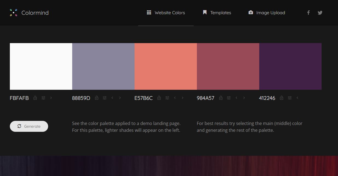
Task: Switch to the Website Colors tab
Action: click(x=166, y=13)
